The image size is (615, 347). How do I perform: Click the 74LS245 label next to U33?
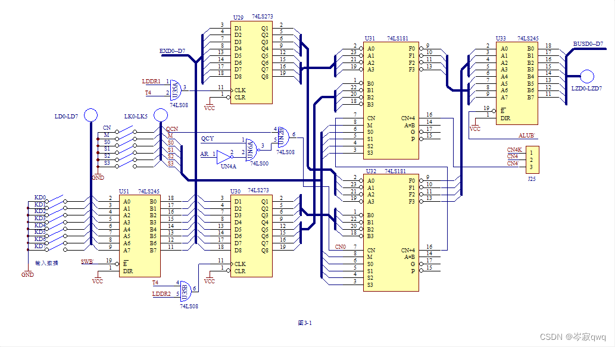528,39
